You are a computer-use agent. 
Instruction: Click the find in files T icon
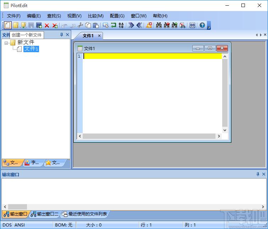coord(182,25)
